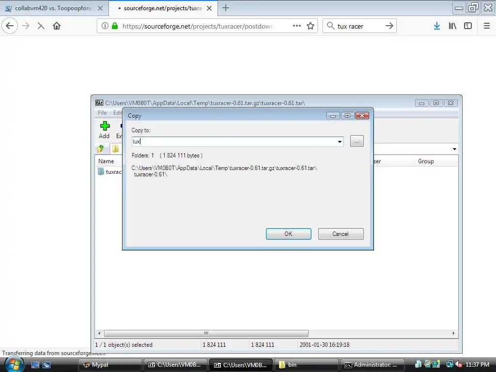496x372 pixels.
Task: Open the browser home page
Action: coord(57,26)
